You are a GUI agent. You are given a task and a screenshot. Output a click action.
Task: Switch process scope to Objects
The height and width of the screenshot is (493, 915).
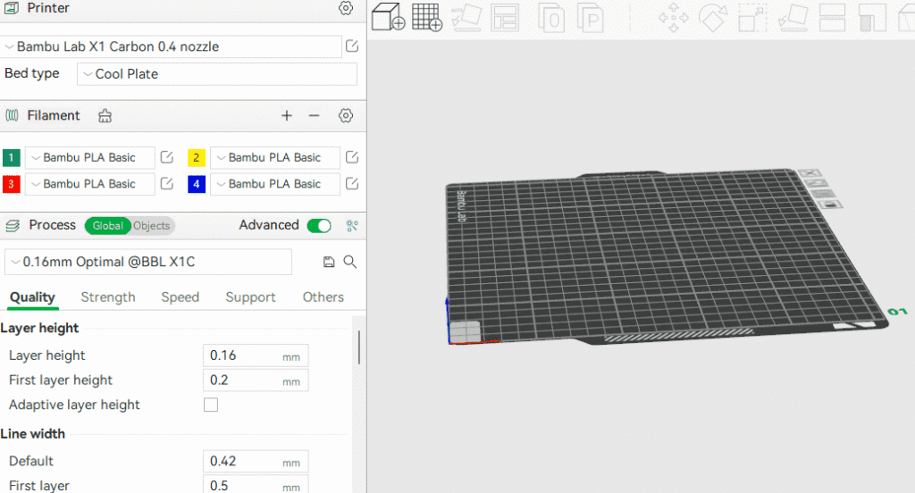[x=152, y=226]
